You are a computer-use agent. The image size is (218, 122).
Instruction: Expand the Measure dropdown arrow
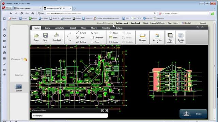pos(143,42)
